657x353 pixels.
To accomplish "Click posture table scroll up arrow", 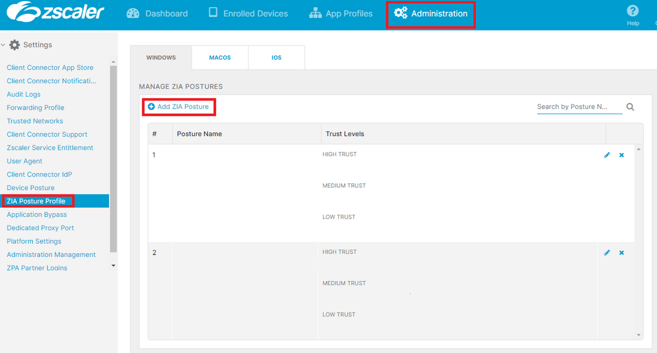I will pyautogui.click(x=638, y=149).
